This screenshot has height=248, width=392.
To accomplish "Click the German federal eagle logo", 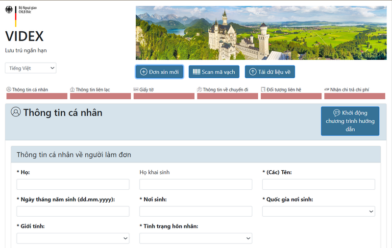I will (x=9, y=10).
